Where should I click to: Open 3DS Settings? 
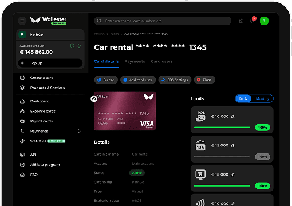tap(175, 80)
